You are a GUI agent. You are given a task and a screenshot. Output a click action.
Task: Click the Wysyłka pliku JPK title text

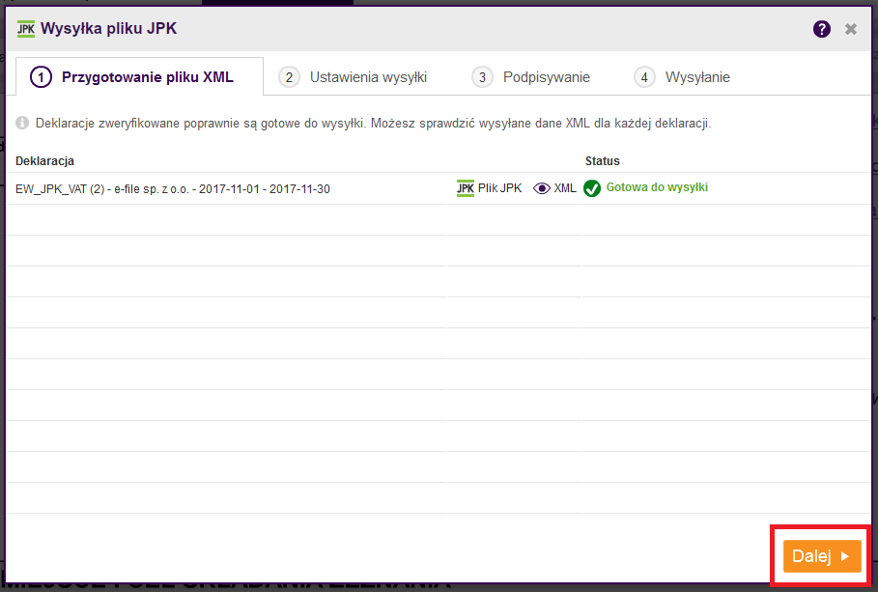(x=108, y=29)
